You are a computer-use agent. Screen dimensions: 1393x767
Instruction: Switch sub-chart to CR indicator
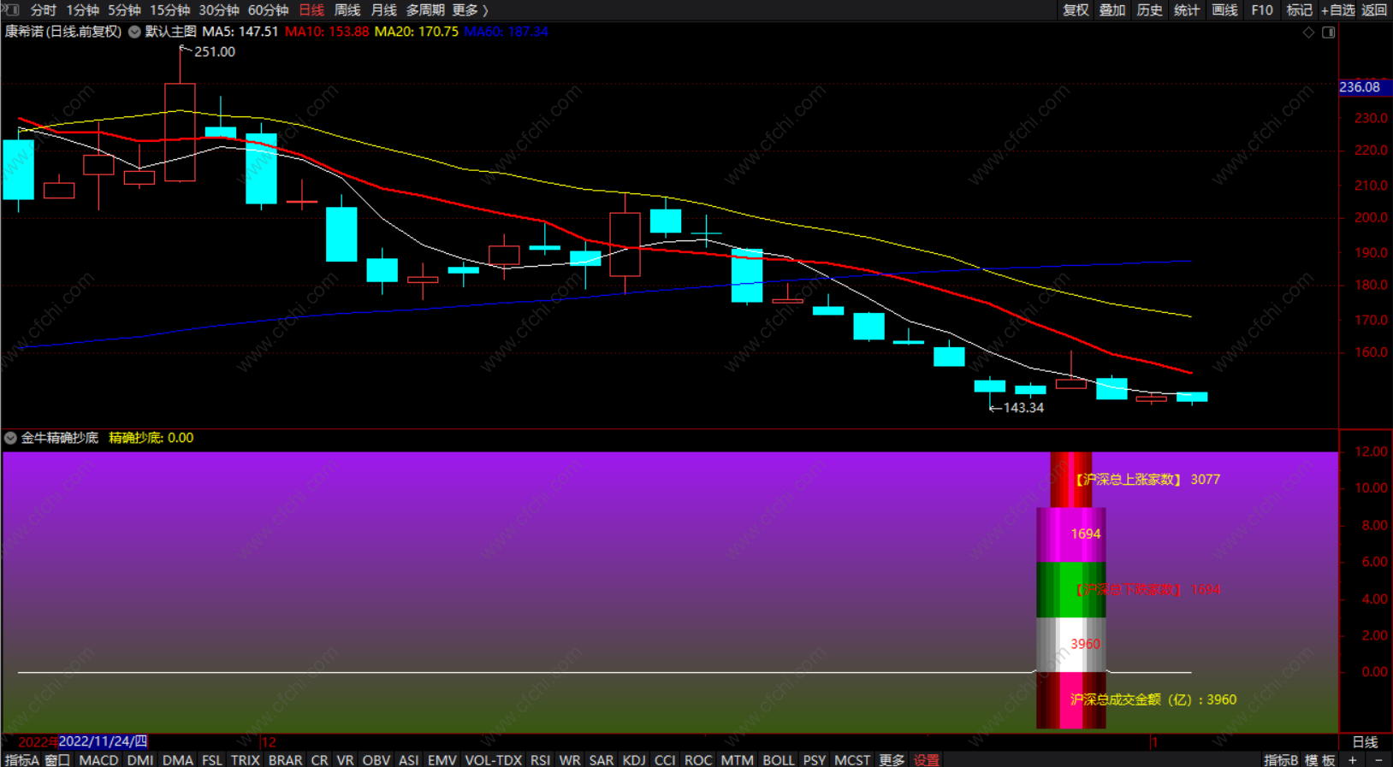click(319, 759)
